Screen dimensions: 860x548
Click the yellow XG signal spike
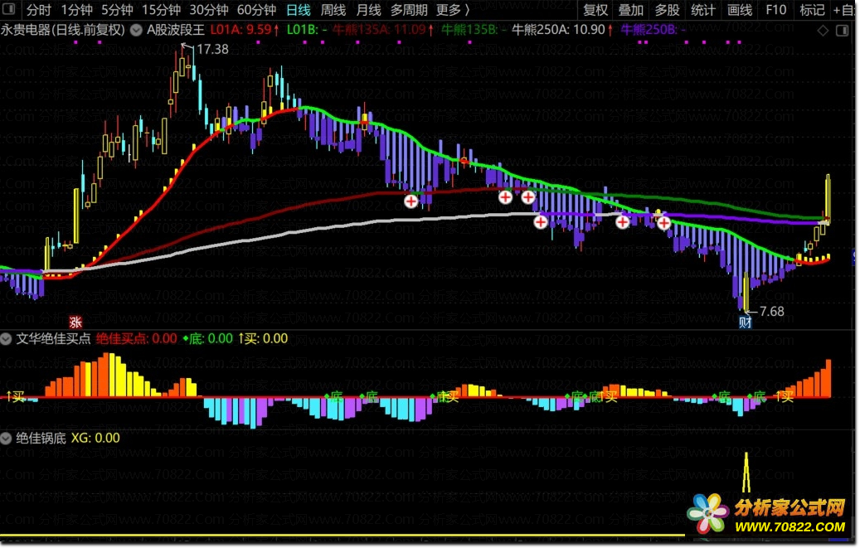(746, 472)
